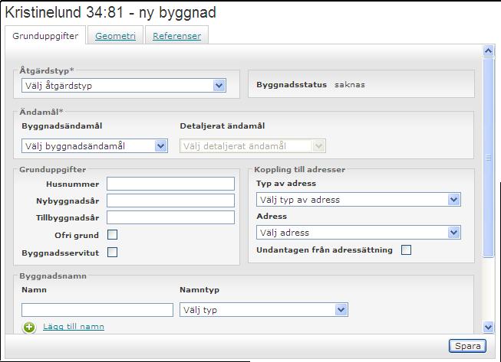The width and height of the screenshot is (501, 362).
Task: Select the Grunduppgifter tab
Action: click(45, 36)
